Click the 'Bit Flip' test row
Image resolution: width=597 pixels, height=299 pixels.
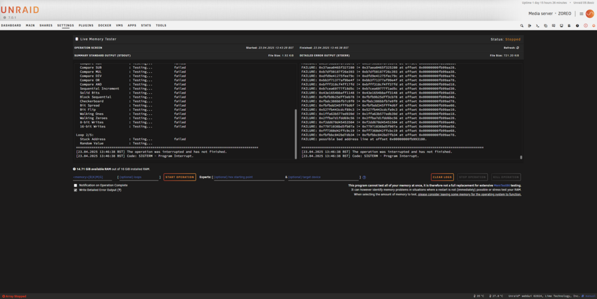pyautogui.click(x=133, y=110)
